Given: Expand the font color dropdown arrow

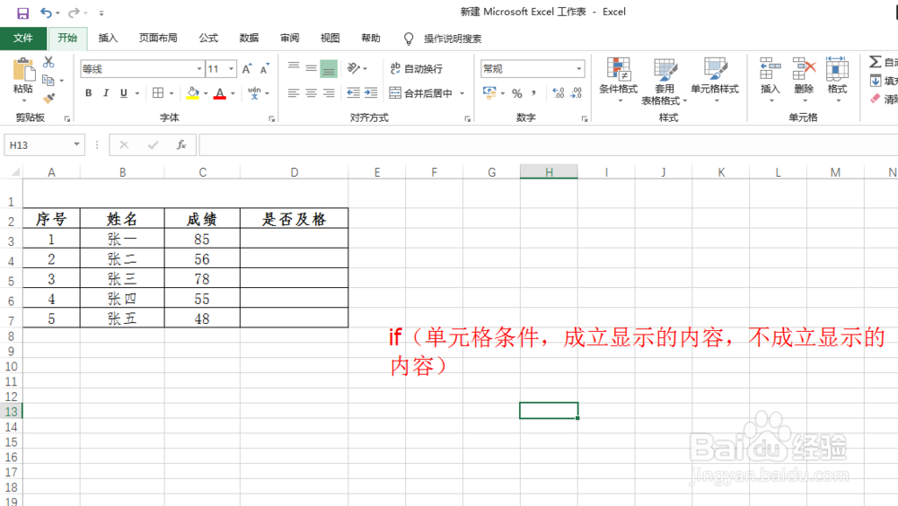Looking at the screenshot, I should click(x=233, y=92).
